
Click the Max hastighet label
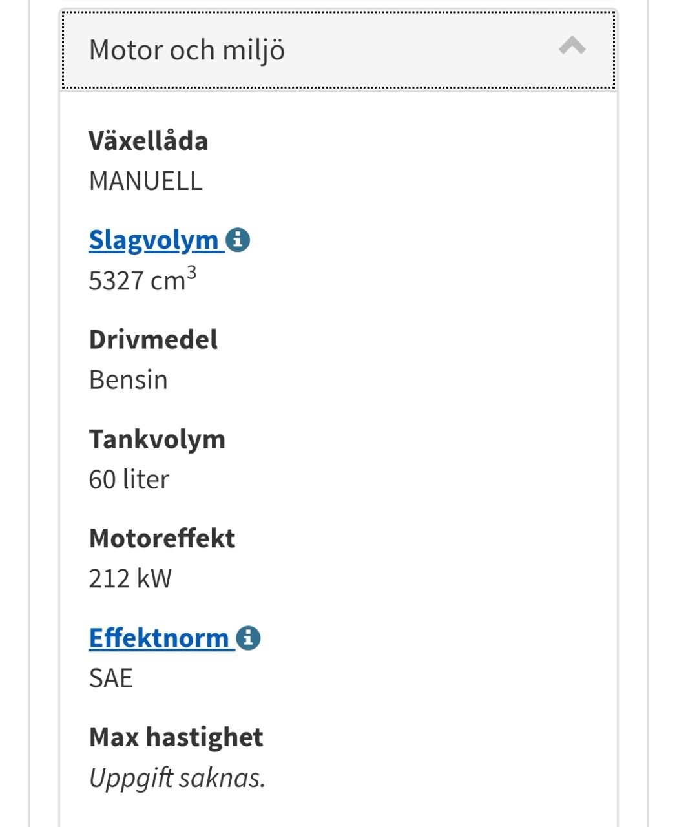[176, 737]
